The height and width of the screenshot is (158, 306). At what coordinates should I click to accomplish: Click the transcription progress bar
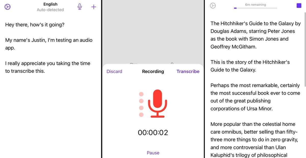[255, 8]
